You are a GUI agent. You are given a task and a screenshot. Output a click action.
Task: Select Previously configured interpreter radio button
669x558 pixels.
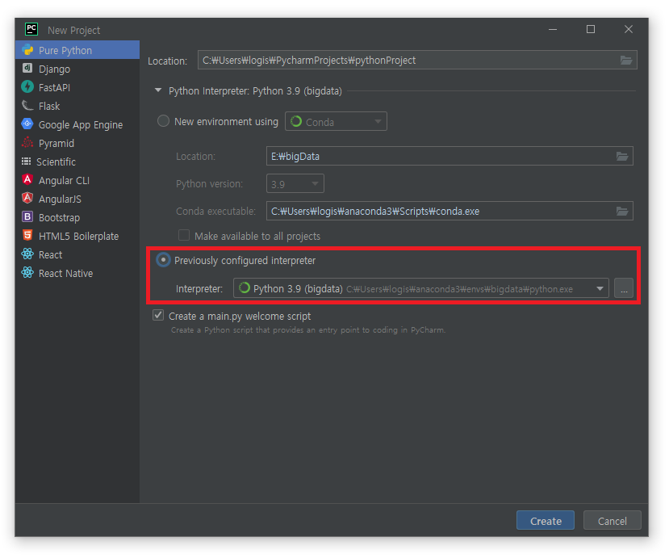(163, 259)
